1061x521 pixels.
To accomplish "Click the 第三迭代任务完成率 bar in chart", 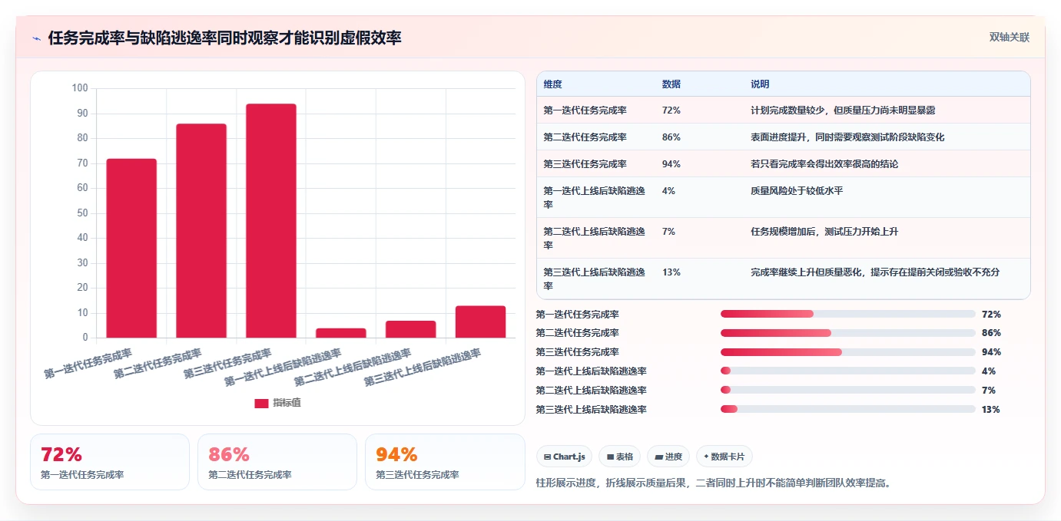I will point(271,220).
